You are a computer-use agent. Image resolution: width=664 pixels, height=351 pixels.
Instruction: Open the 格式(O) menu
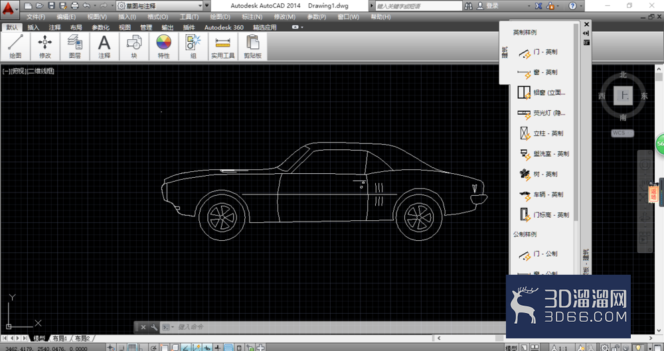(x=158, y=17)
